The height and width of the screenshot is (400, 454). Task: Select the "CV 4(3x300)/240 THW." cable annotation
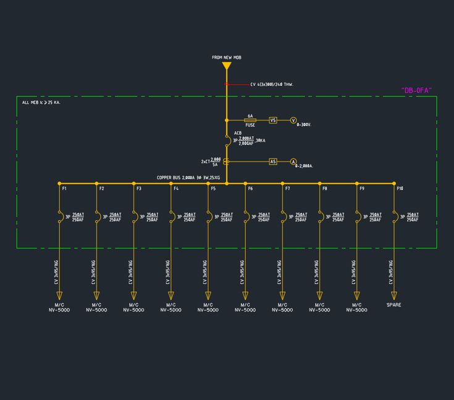pyautogui.click(x=272, y=84)
